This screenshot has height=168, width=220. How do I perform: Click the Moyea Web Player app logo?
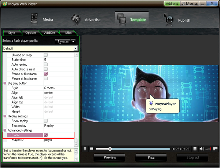4,4
